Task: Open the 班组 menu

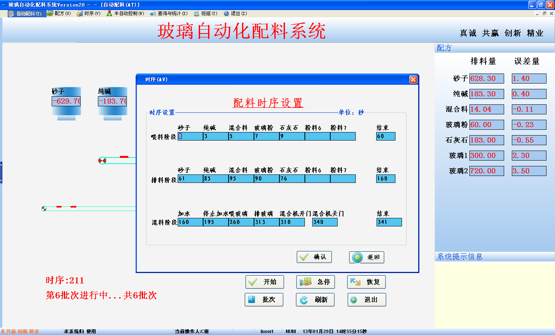Action: [x=206, y=13]
